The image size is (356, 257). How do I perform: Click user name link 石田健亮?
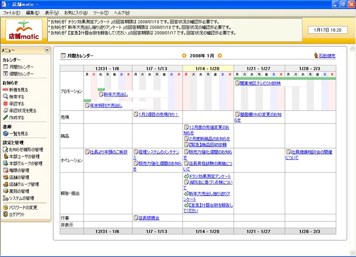[327, 56]
